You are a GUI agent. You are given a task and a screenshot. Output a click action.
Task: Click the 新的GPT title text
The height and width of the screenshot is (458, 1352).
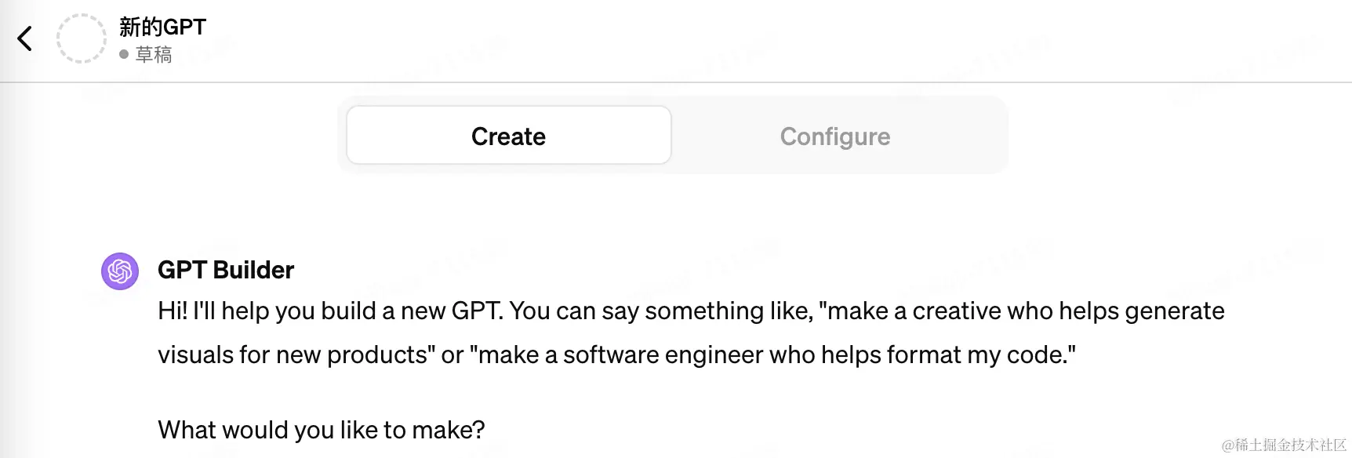[162, 27]
